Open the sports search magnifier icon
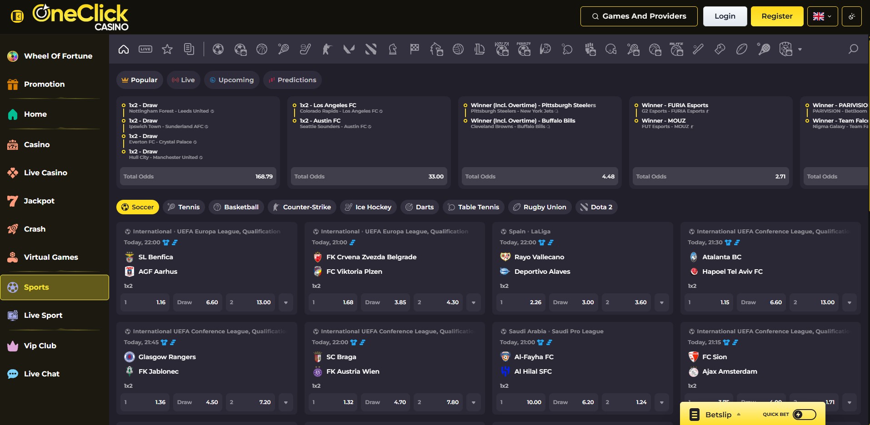 tap(853, 49)
